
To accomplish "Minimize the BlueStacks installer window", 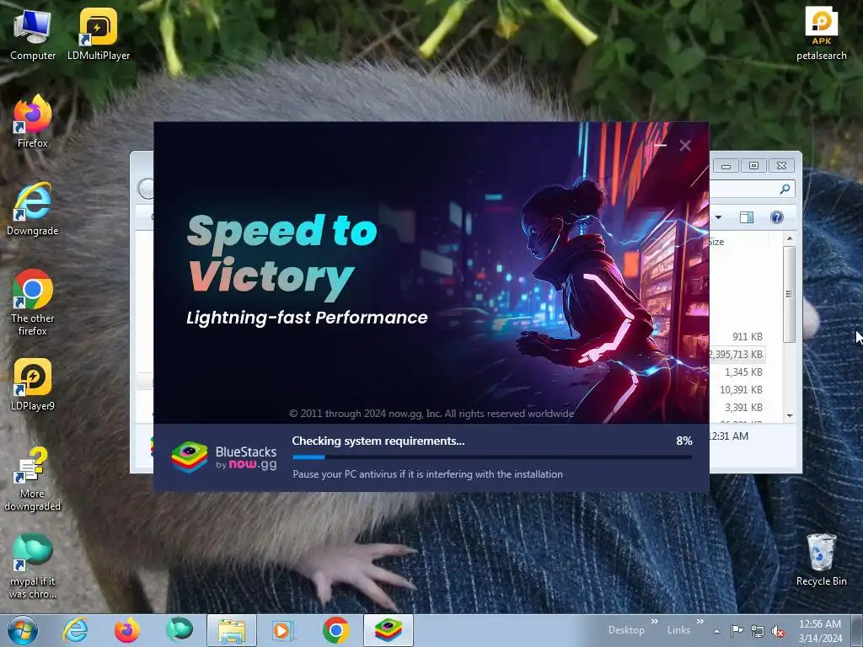I will click(x=661, y=145).
